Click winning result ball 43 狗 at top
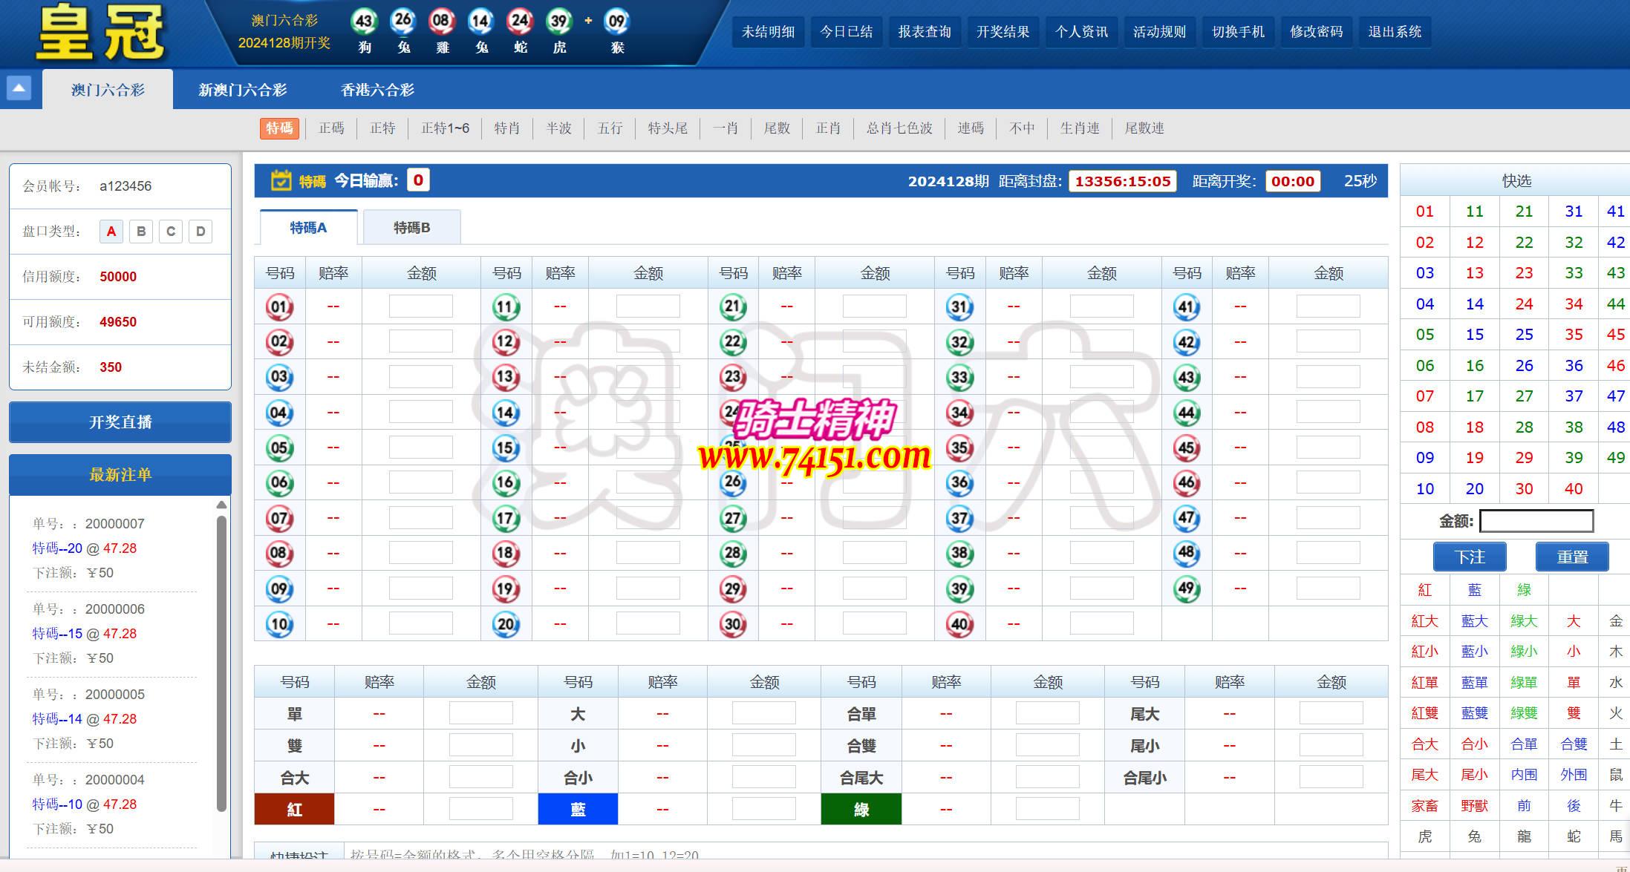 click(363, 21)
